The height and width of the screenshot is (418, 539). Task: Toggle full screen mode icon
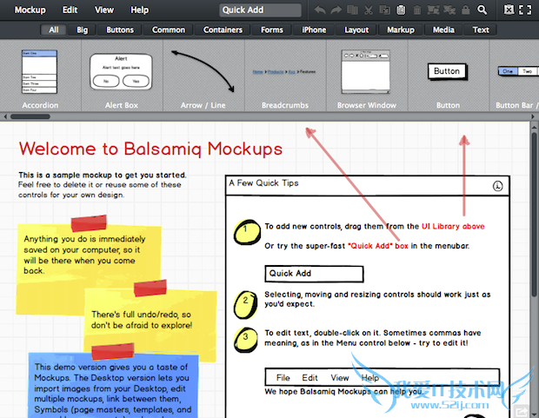click(x=525, y=10)
